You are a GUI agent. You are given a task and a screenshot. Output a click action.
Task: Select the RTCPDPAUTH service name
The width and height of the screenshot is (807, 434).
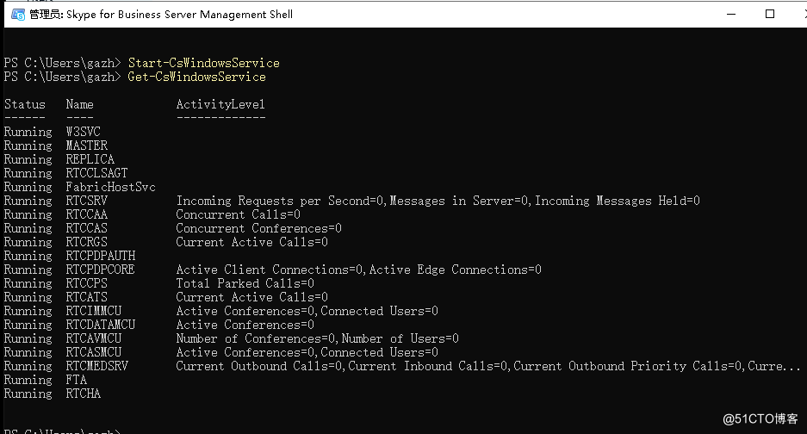101,256
